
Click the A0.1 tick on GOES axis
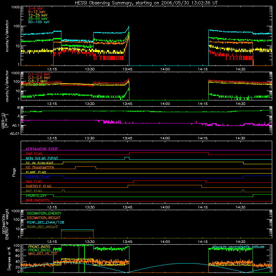16,126
